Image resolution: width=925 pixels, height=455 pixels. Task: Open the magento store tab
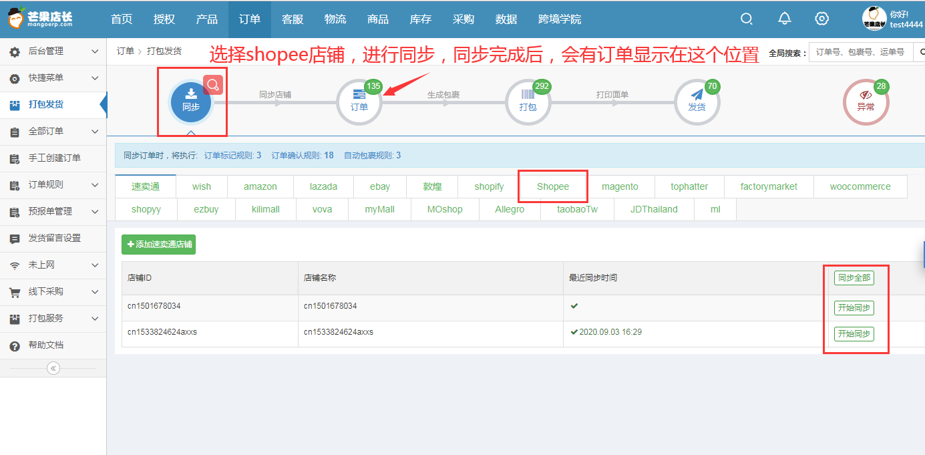coord(620,186)
